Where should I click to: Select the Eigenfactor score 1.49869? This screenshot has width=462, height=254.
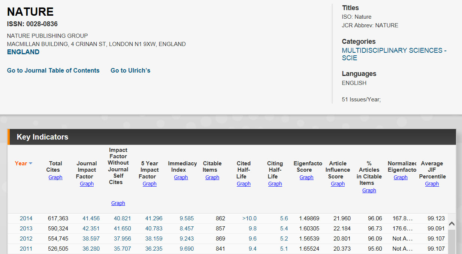309,218
